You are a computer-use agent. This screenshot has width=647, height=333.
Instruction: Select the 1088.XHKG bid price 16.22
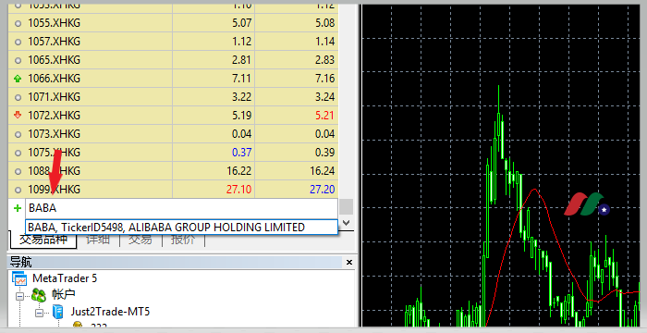click(239, 170)
